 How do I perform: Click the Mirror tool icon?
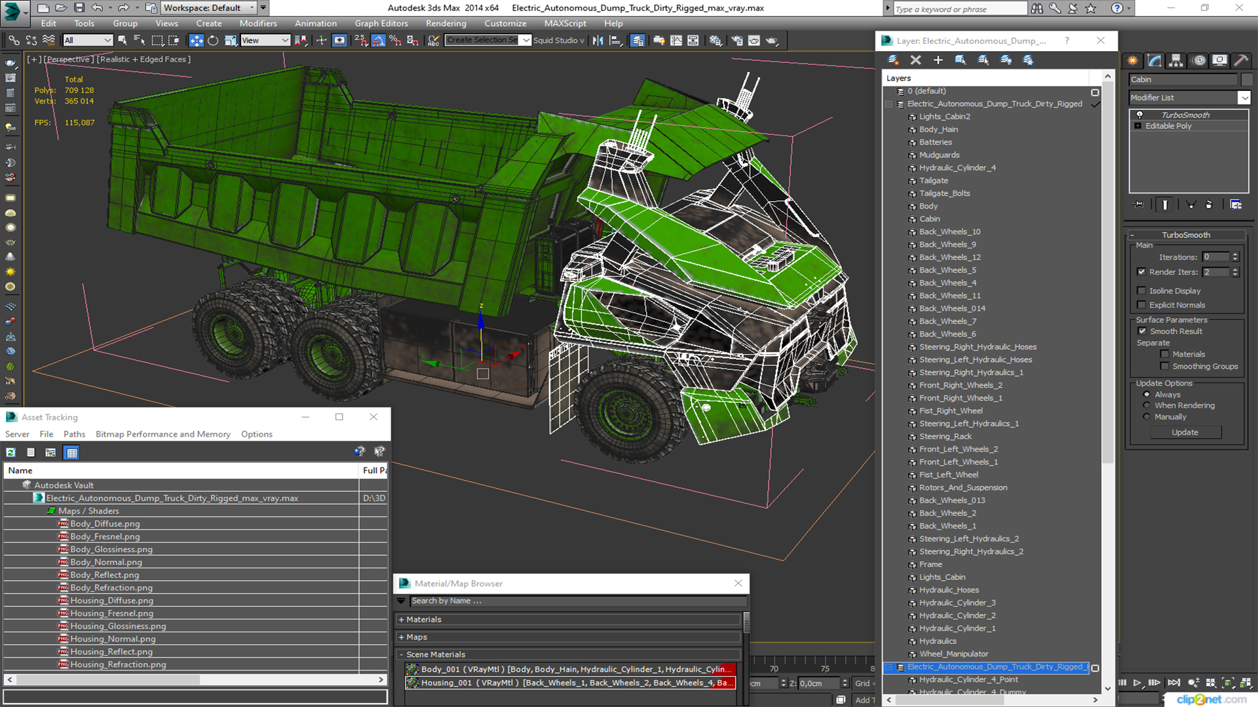click(598, 41)
